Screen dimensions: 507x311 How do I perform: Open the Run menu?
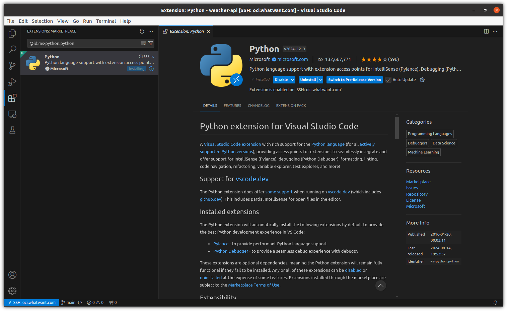[x=87, y=21]
